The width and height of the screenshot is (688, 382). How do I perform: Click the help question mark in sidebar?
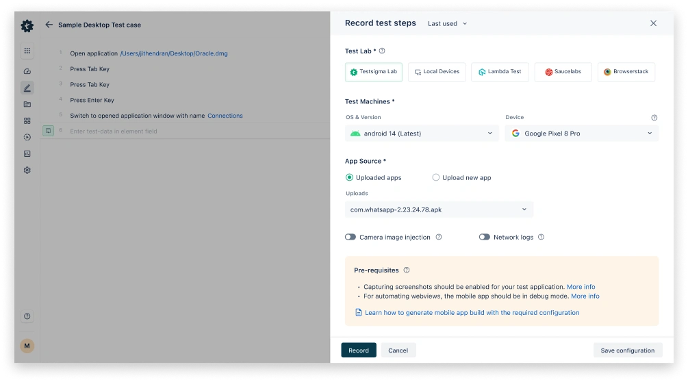tap(27, 316)
